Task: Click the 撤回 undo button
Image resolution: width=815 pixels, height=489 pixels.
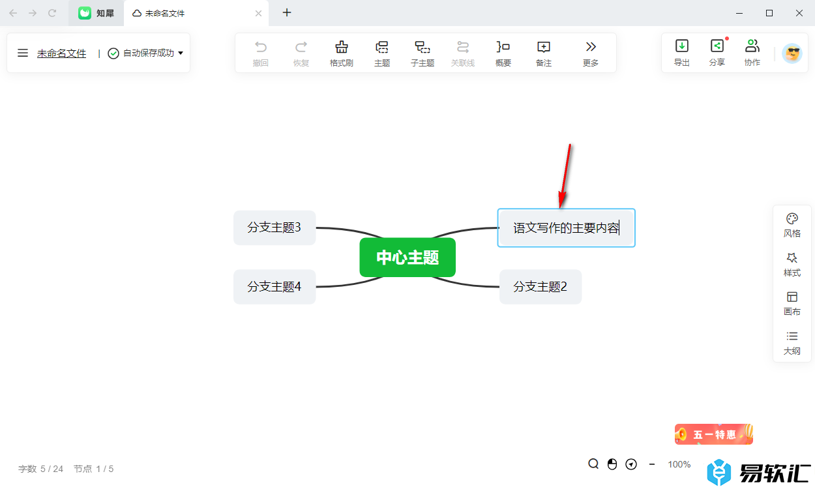Action: pyautogui.click(x=261, y=53)
